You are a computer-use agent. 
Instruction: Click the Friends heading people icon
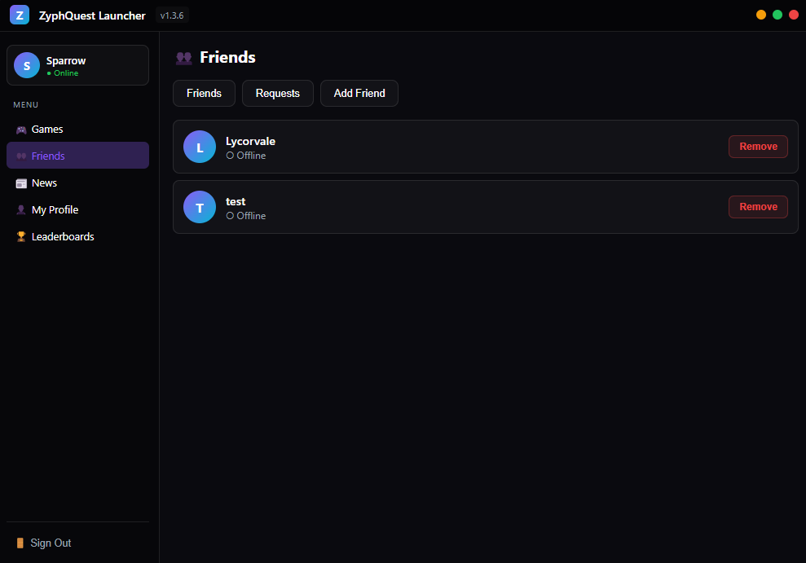point(183,57)
